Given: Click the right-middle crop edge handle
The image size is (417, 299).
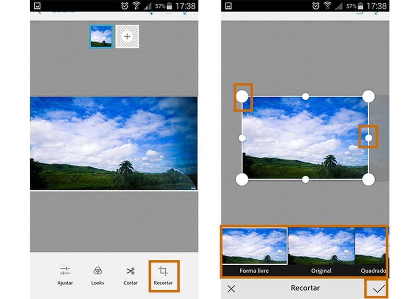Looking at the screenshot, I should click(x=369, y=138).
